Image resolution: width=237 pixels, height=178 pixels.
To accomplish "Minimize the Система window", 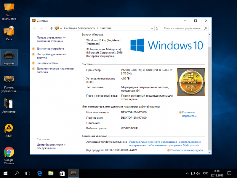I will [185, 21].
